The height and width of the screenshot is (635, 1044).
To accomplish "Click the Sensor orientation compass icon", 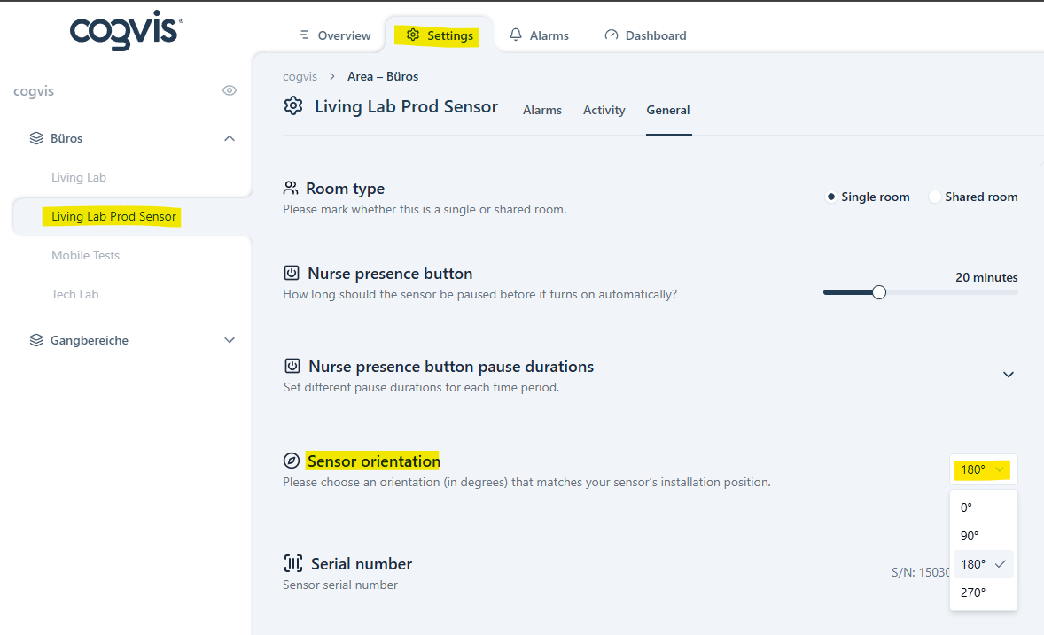I will click(x=292, y=461).
